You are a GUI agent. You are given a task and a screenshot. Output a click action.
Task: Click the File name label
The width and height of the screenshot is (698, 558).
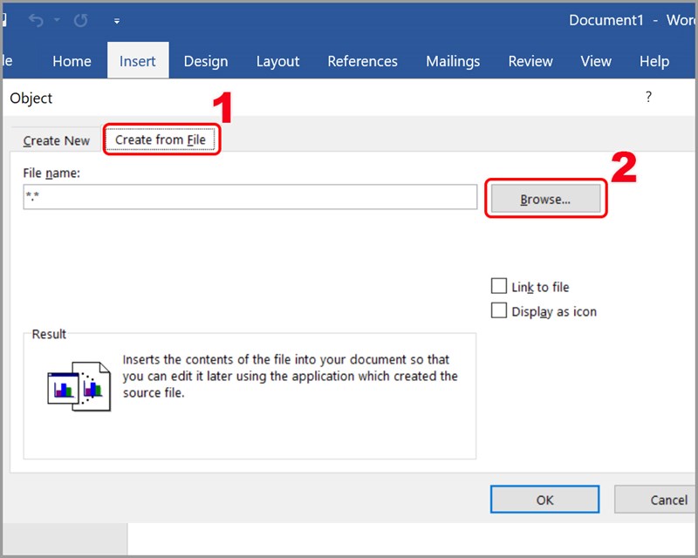click(51, 174)
